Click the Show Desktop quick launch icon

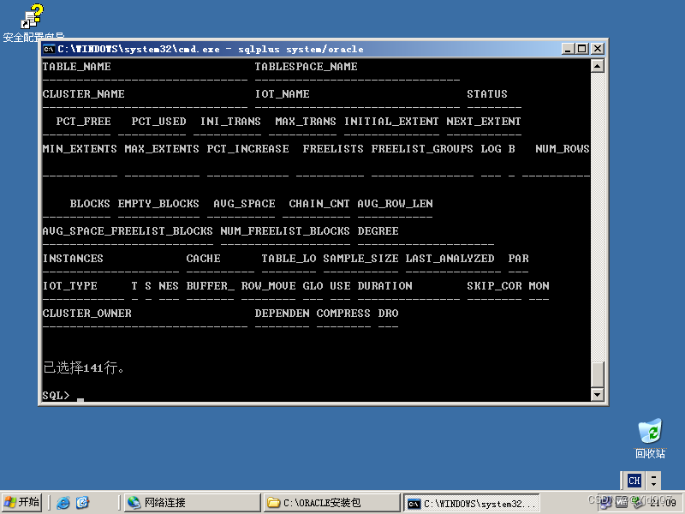(82, 500)
